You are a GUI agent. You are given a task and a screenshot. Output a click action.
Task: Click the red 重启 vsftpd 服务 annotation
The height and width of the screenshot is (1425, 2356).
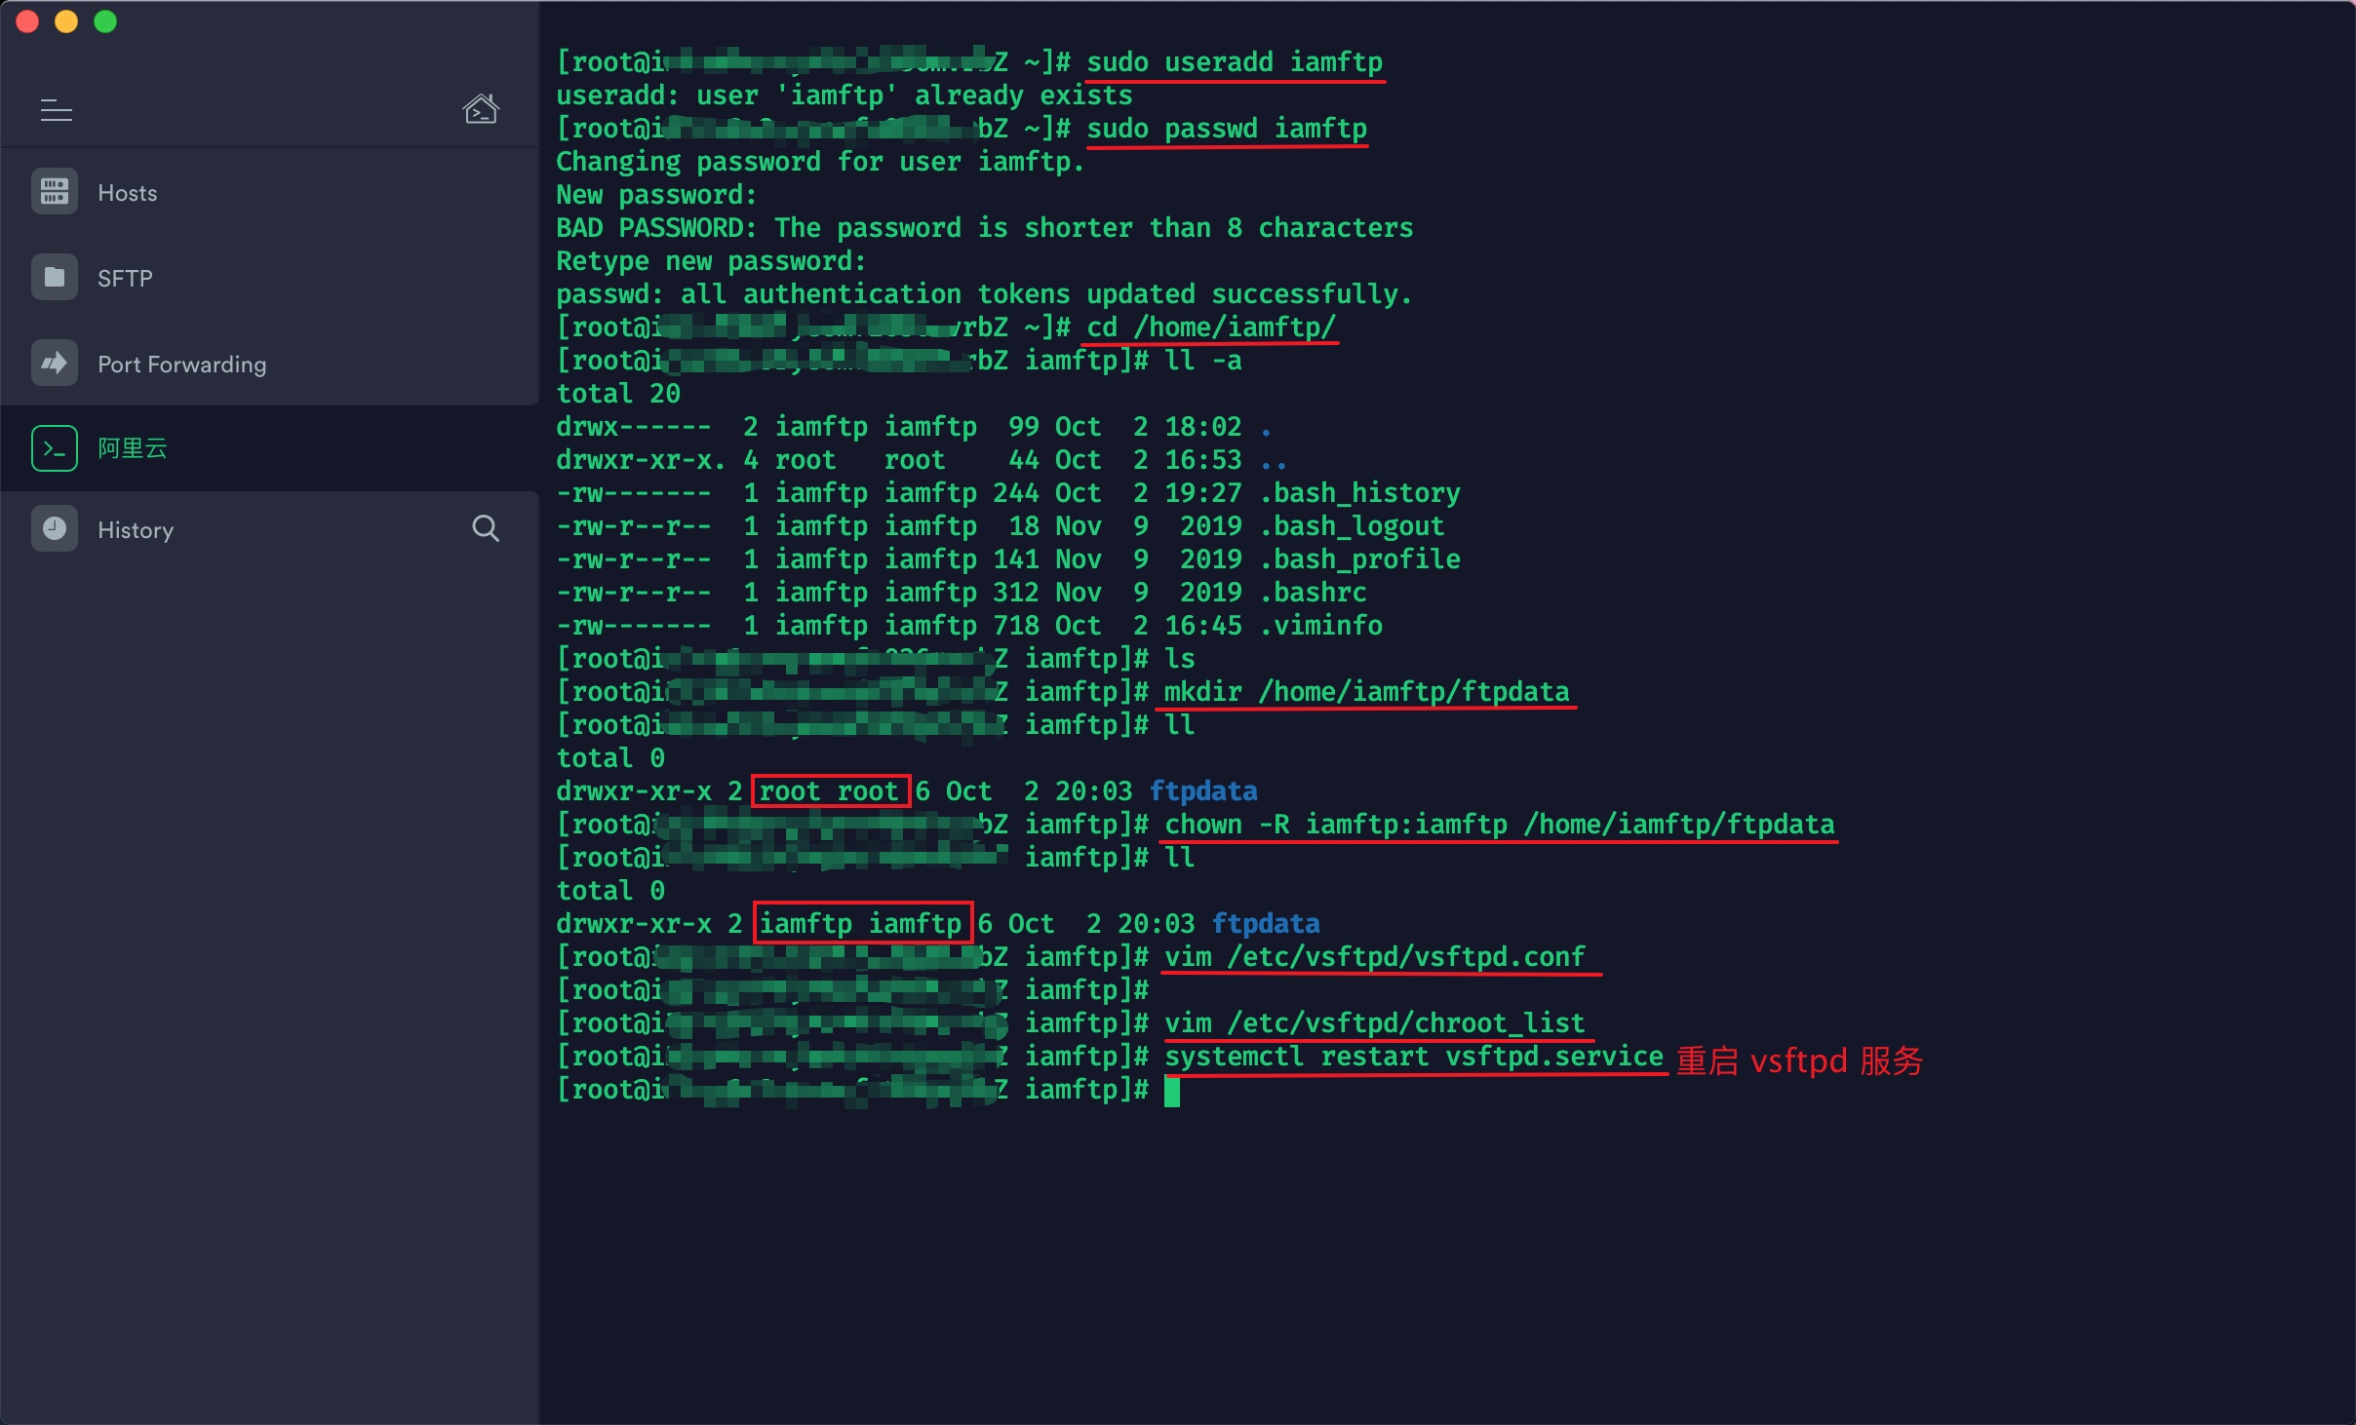tap(1799, 1060)
